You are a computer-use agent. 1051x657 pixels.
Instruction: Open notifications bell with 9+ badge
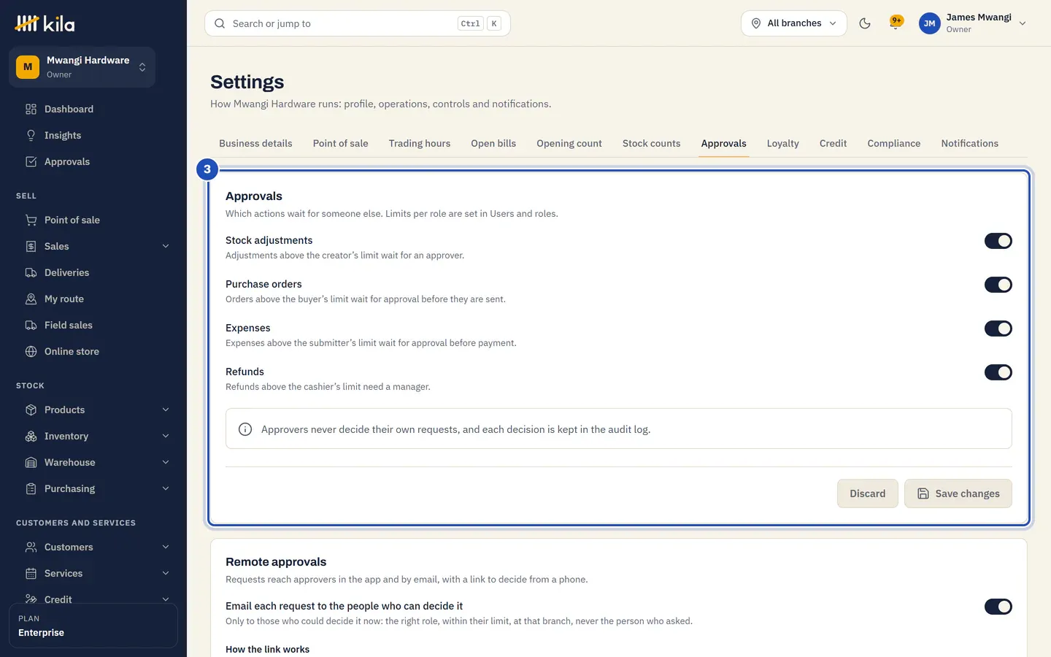896,23
